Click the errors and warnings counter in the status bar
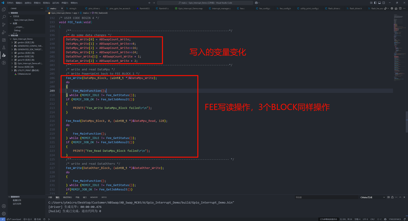The height and width of the screenshot is (221, 408). (27, 219)
